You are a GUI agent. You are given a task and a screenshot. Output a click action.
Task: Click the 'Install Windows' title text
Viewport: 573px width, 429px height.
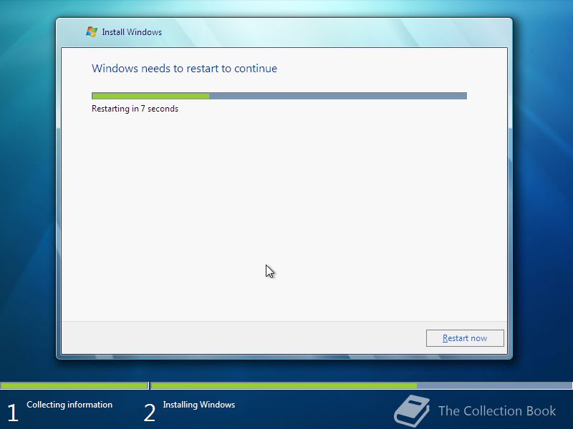point(132,32)
